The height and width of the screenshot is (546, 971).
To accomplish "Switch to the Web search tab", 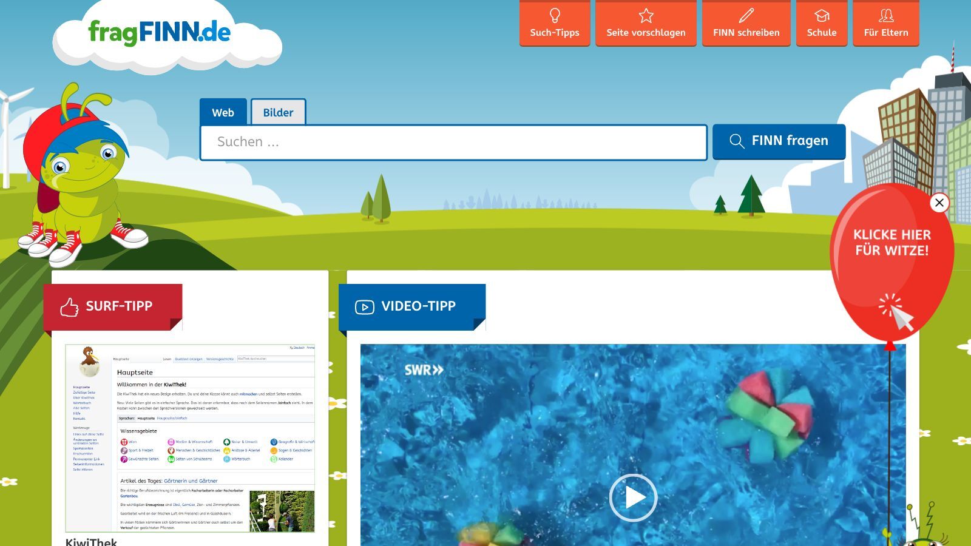I will pyautogui.click(x=223, y=112).
